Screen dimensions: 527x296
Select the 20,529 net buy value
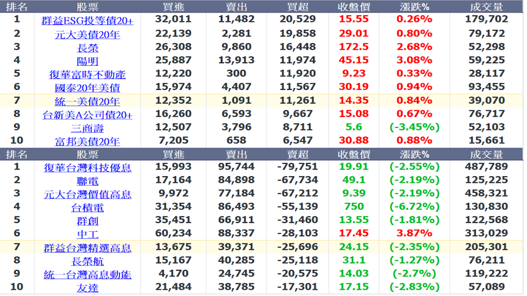coord(298,19)
